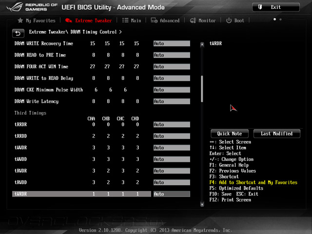Select tWWDR row label

click(20, 148)
